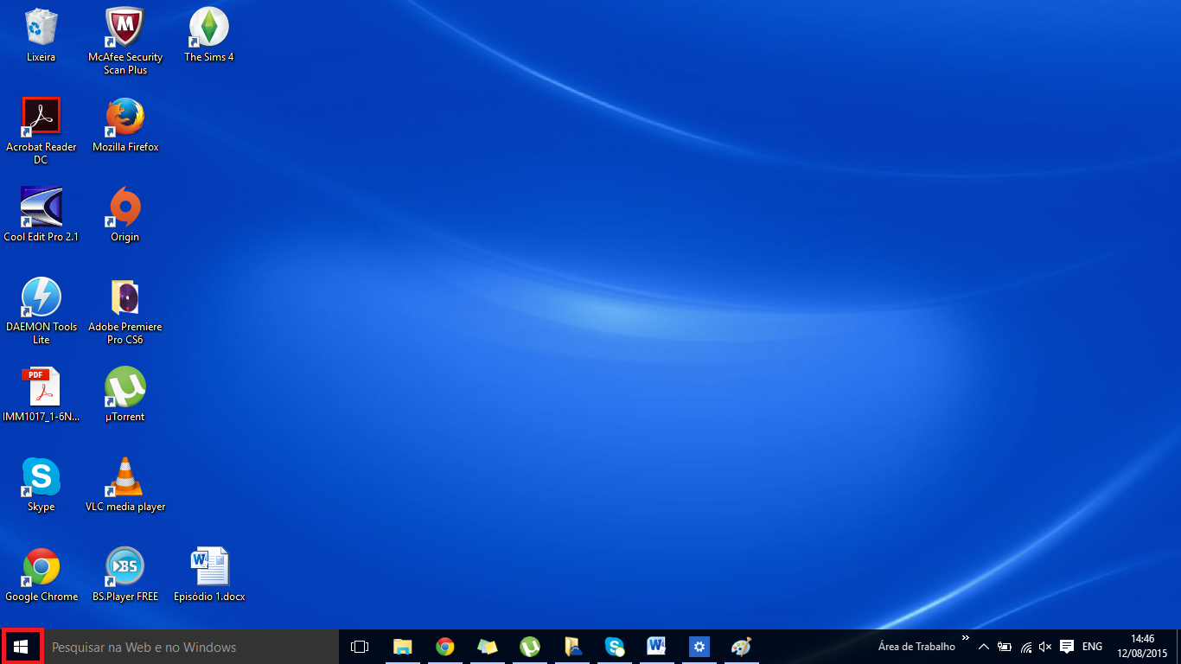Select VLC media player shortcut
Image resolution: width=1181 pixels, height=664 pixels.
pyautogui.click(x=125, y=485)
